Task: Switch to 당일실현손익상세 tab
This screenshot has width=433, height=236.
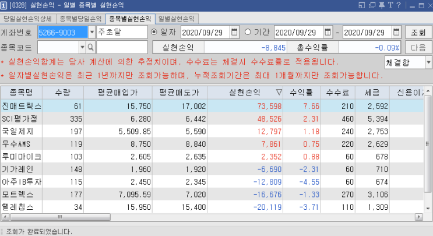Action: pyautogui.click(x=27, y=19)
